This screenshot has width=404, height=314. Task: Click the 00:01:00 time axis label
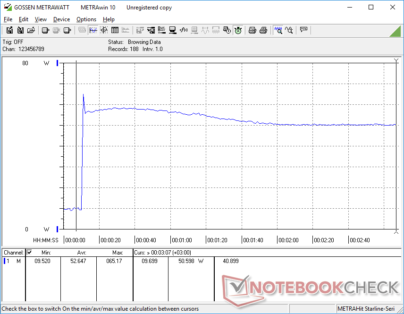[182, 240]
